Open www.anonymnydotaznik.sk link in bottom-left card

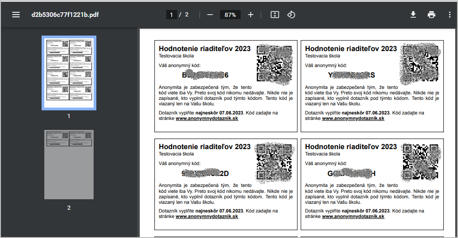(x=207, y=217)
